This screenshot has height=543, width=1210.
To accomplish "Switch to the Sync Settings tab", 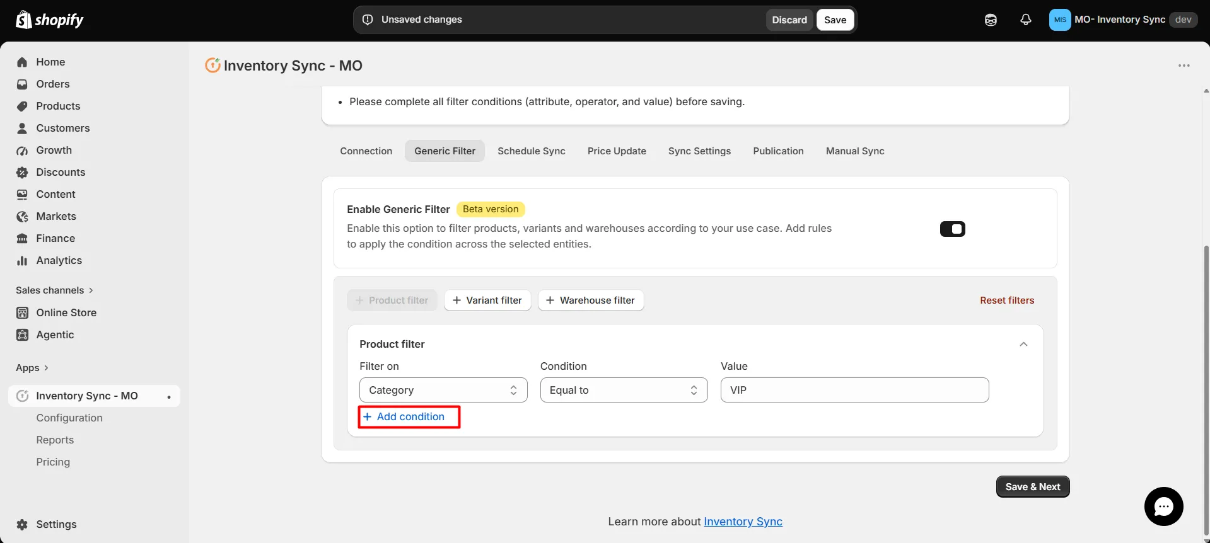I will 699,151.
